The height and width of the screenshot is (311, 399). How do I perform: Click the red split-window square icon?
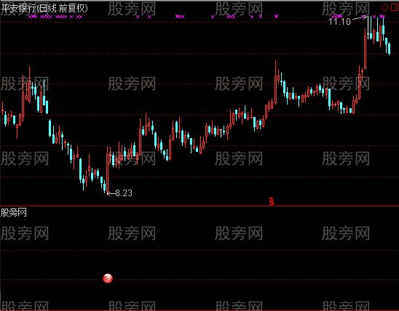click(x=395, y=7)
